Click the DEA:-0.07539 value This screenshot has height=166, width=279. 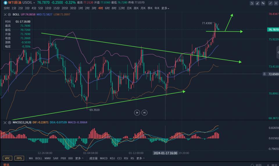tap(58, 122)
